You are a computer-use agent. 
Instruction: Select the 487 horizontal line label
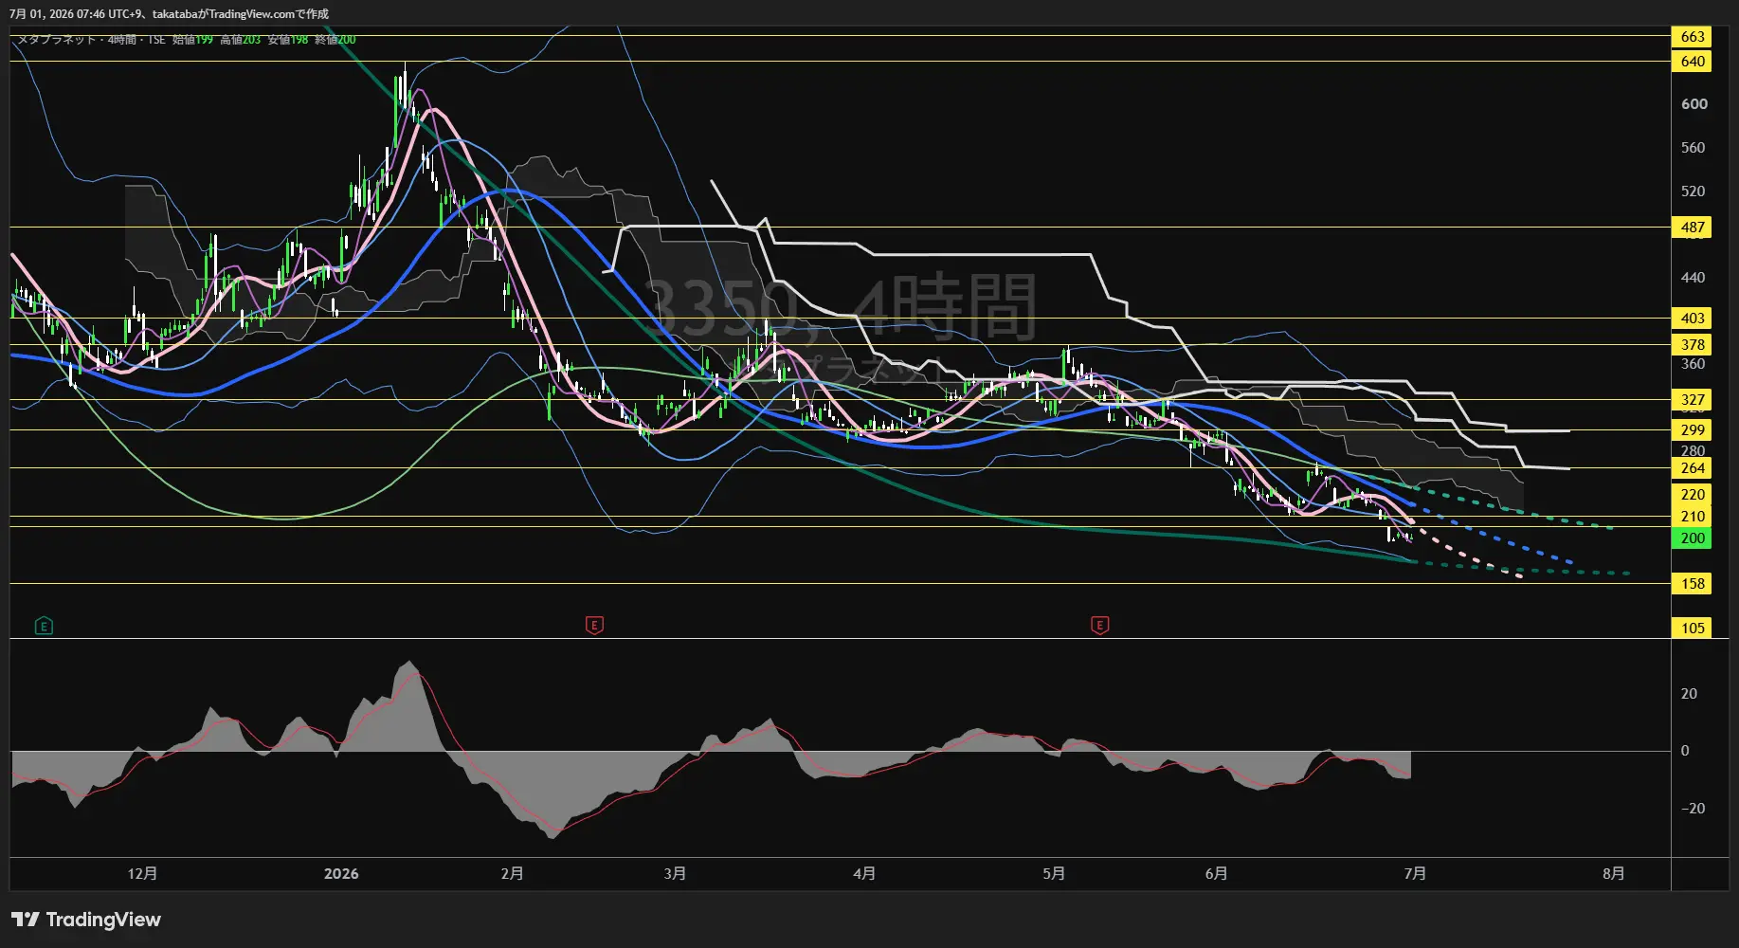pos(1693,228)
